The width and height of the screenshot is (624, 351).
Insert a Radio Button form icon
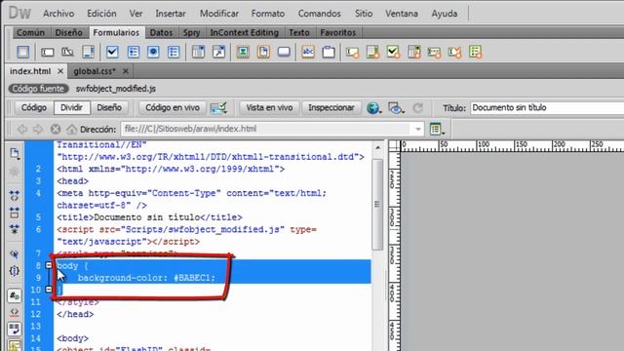(153, 52)
